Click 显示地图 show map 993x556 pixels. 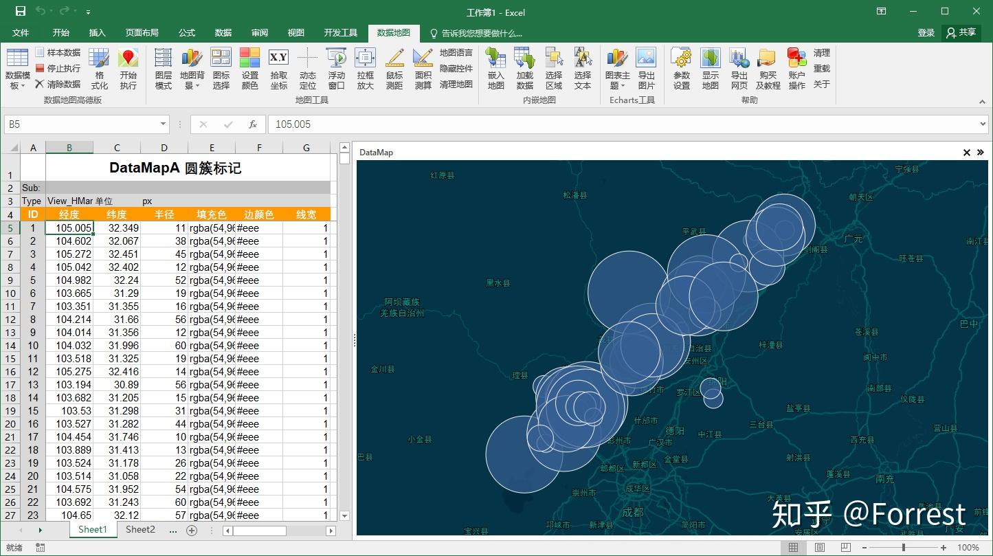pos(711,69)
